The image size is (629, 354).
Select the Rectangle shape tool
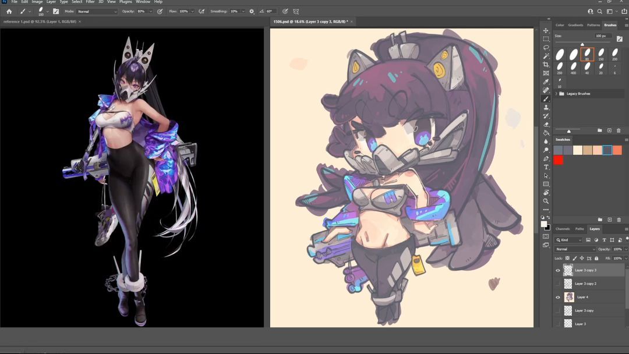tap(546, 184)
